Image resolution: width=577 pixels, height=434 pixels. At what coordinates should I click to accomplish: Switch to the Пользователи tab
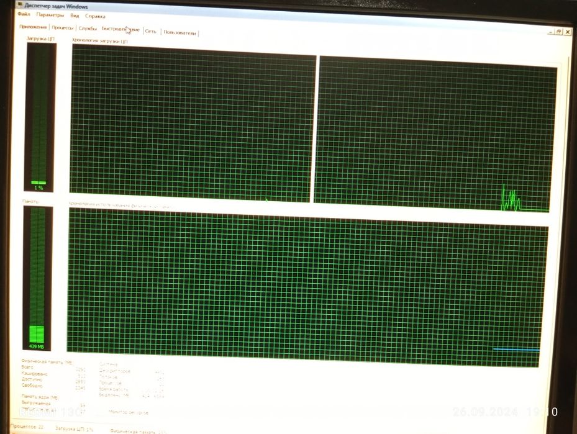pyautogui.click(x=179, y=33)
